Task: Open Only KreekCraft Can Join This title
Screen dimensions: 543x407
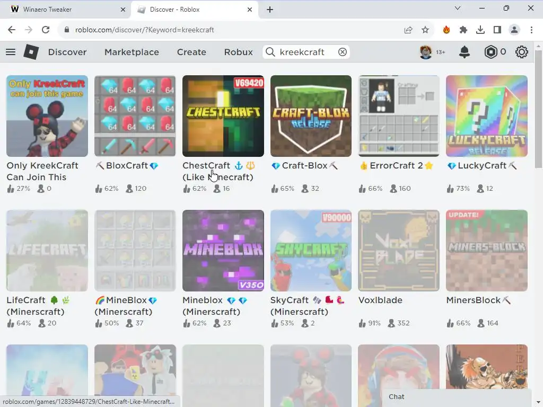Action: (x=42, y=171)
